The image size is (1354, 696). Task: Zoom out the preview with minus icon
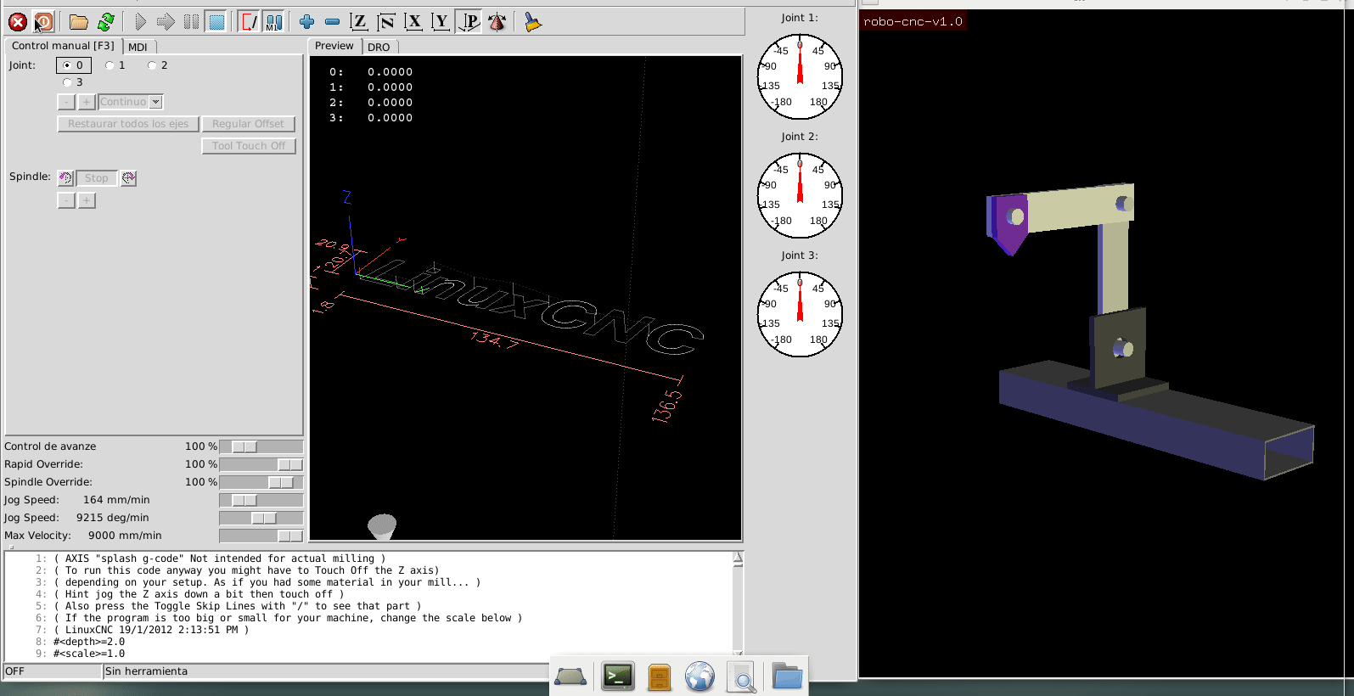point(333,22)
